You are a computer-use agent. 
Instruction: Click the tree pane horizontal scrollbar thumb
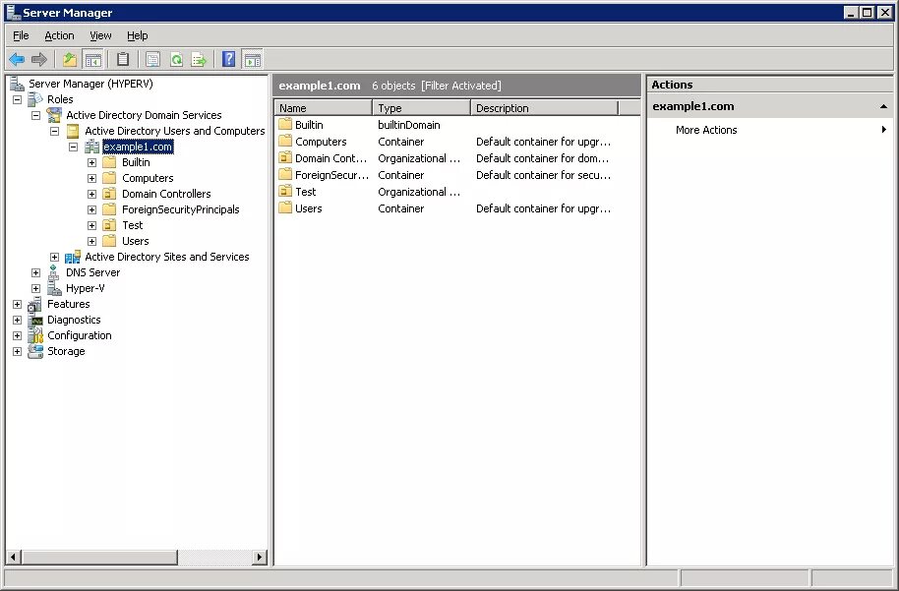pyautogui.click(x=99, y=557)
